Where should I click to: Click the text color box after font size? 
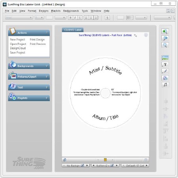(49, 17)
